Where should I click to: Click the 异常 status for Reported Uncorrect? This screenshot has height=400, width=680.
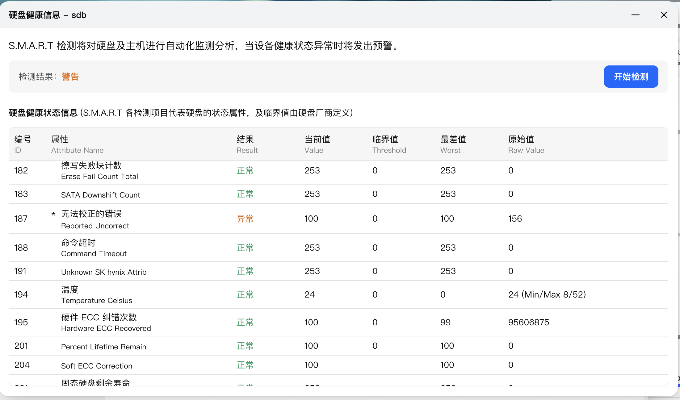click(245, 219)
